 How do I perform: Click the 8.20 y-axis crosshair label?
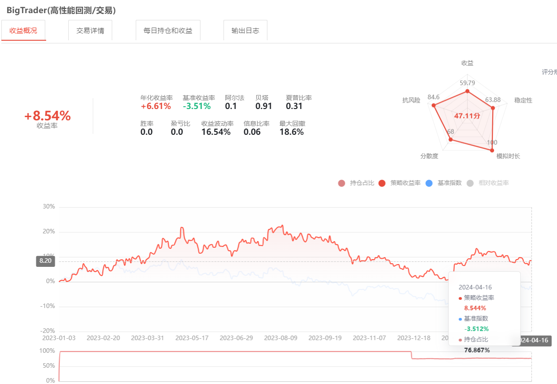[45, 261]
